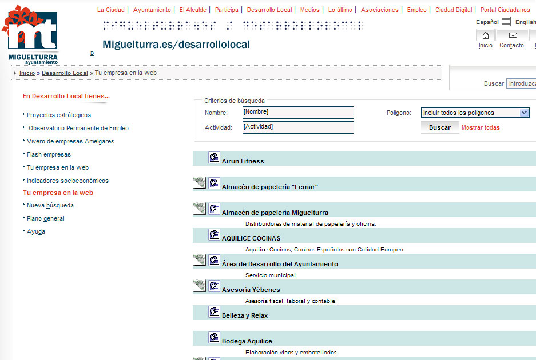The width and height of the screenshot is (536, 360).
Task: Open Participa menu
Action: tap(227, 10)
